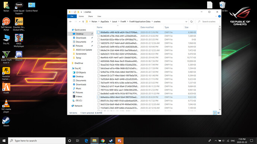
Task: Open Quick Access Toolbar customize arrow
Action: click(x=81, y=12)
